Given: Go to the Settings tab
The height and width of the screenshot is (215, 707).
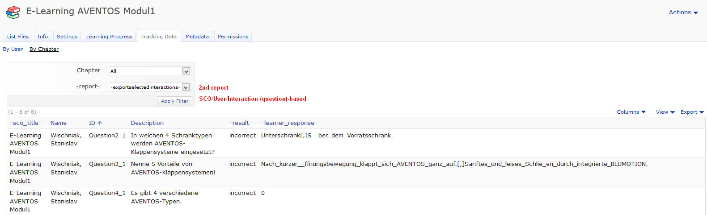Looking at the screenshot, I should pyautogui.click(x=67, y=37).
